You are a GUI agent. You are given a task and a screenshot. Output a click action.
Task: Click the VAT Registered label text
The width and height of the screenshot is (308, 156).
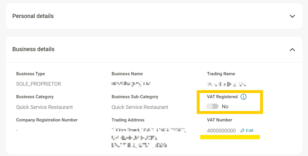click(x=222, y=97)
